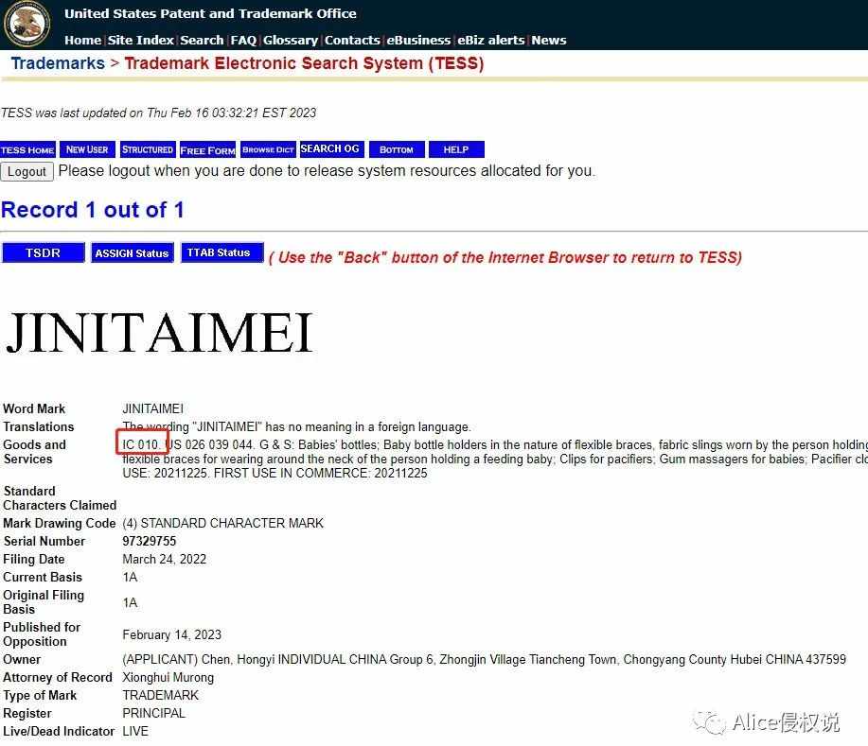The width and height of the screenshot is (868, 746).
Task: Click the owner text Chen, Hongyi
Action: [x=238, y=659]
